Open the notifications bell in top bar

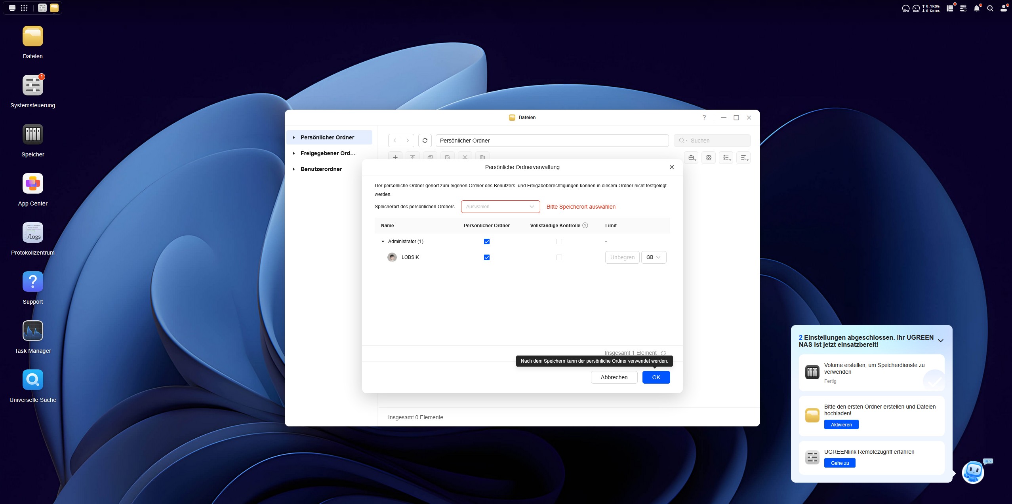coord(976,8)
